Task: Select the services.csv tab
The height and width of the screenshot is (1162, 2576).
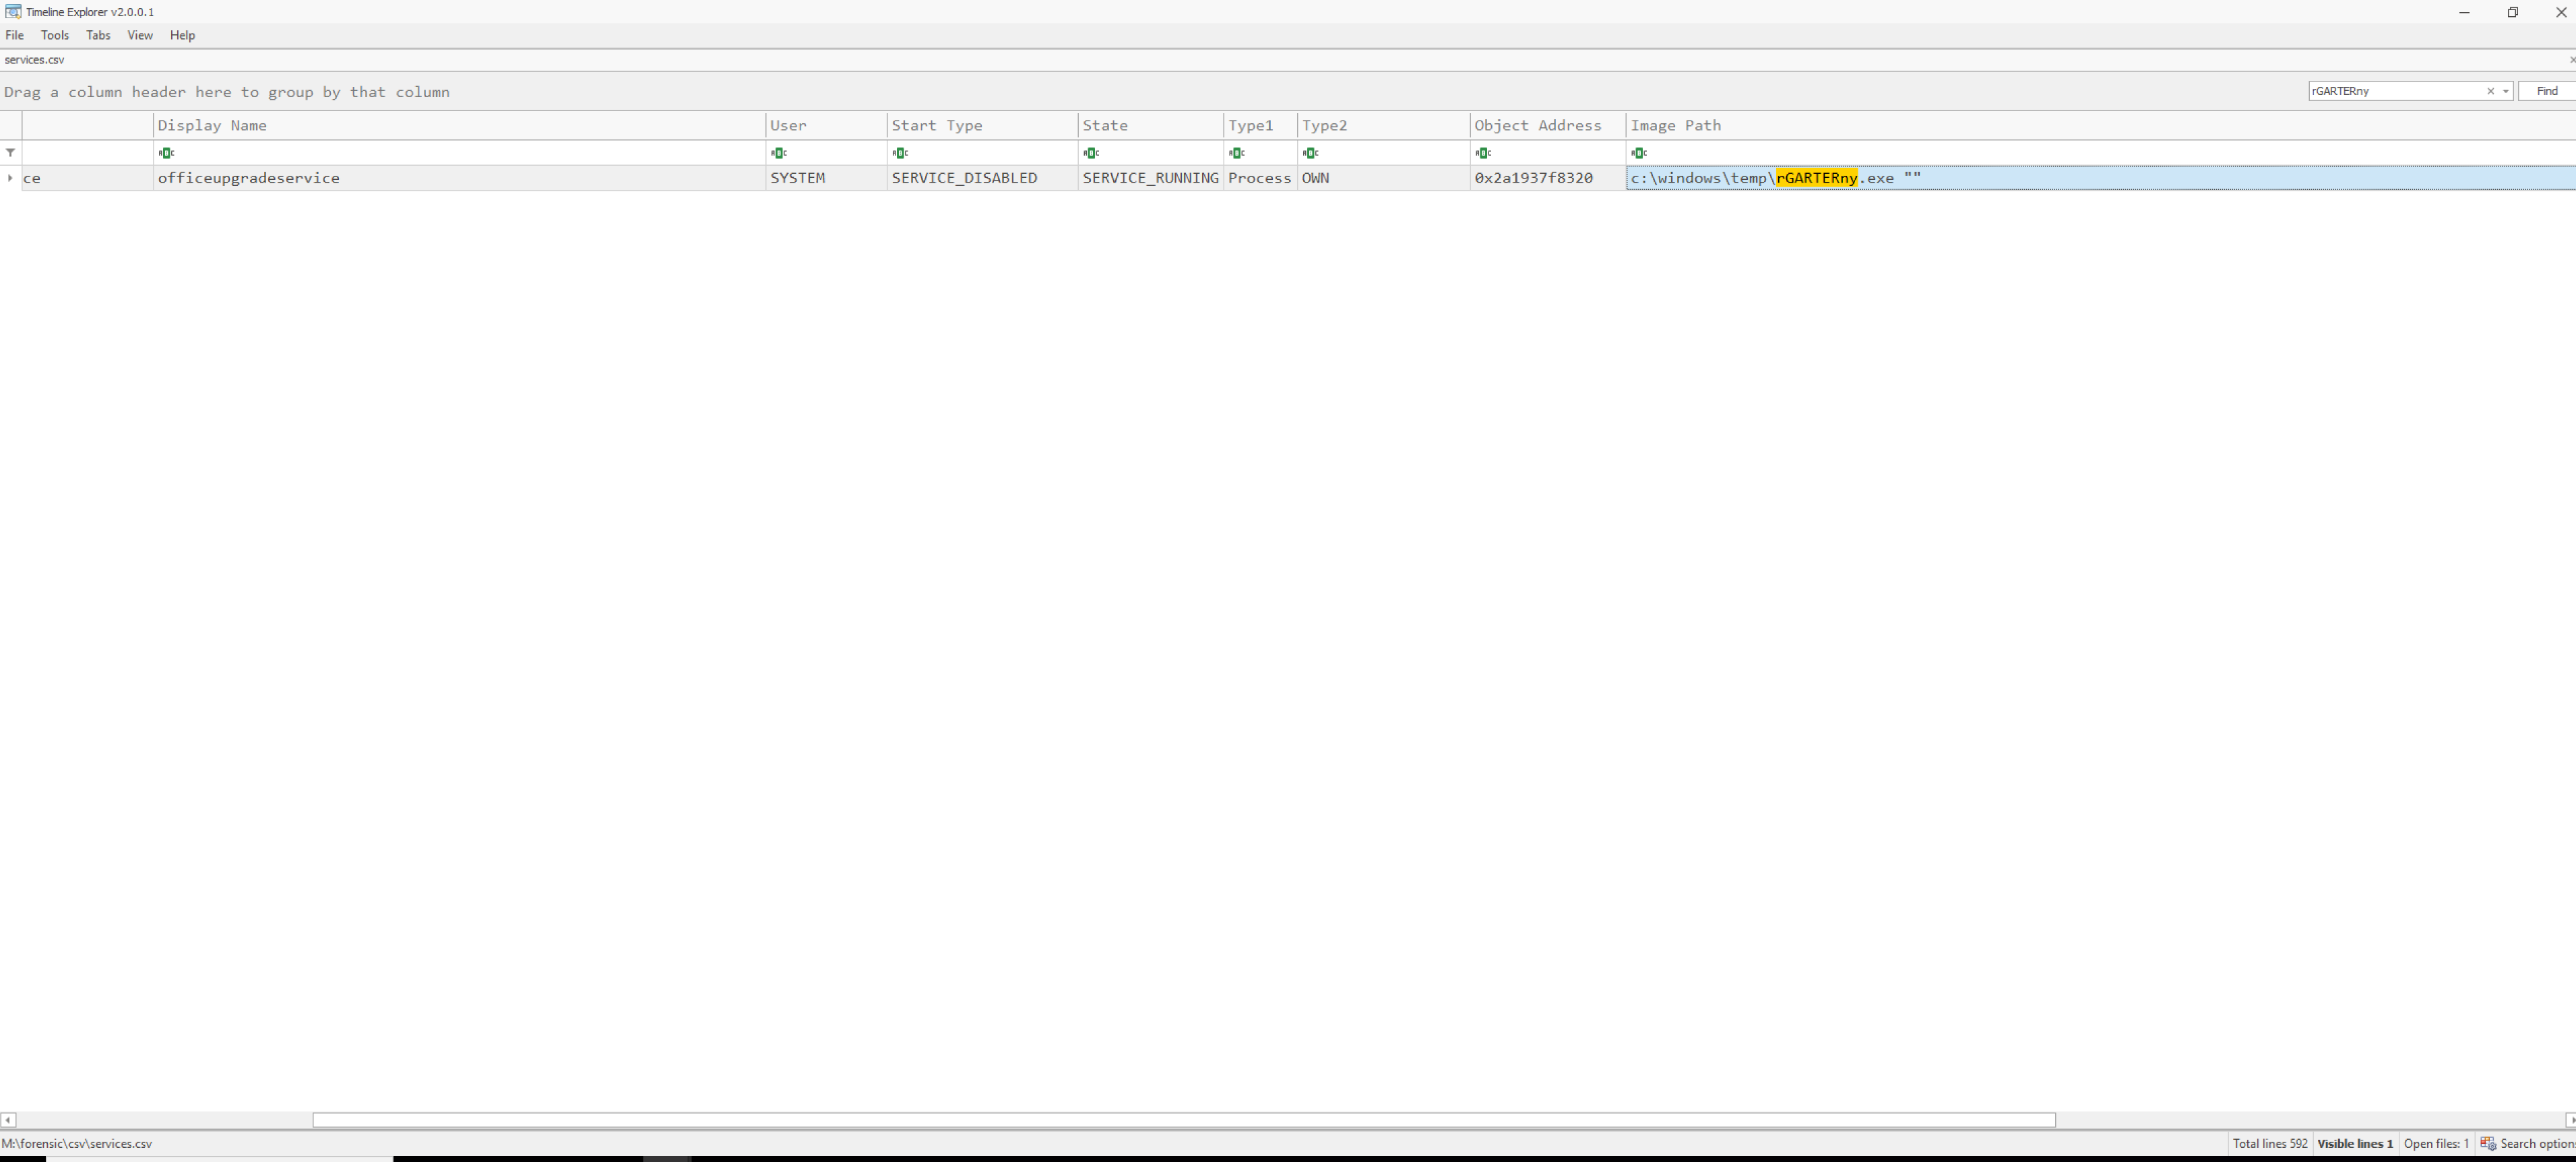Action: [35, 60]
